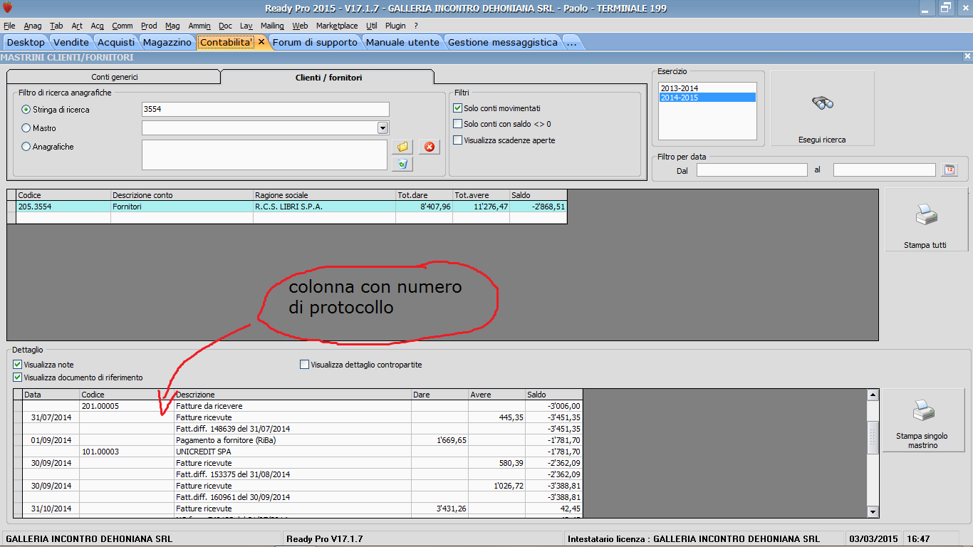The width and height of the screenshot is (973, 547).
Task: Open the Acquisti tab
Action: tap(116, 42)
